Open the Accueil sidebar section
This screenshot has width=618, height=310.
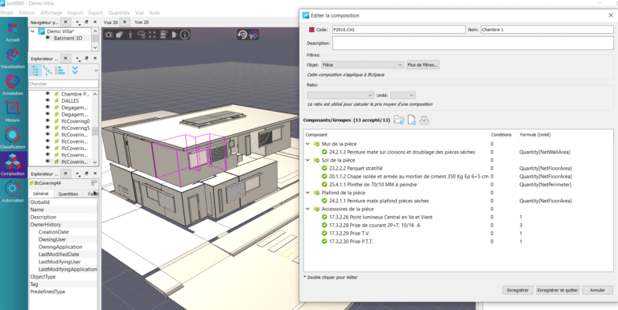13,33
